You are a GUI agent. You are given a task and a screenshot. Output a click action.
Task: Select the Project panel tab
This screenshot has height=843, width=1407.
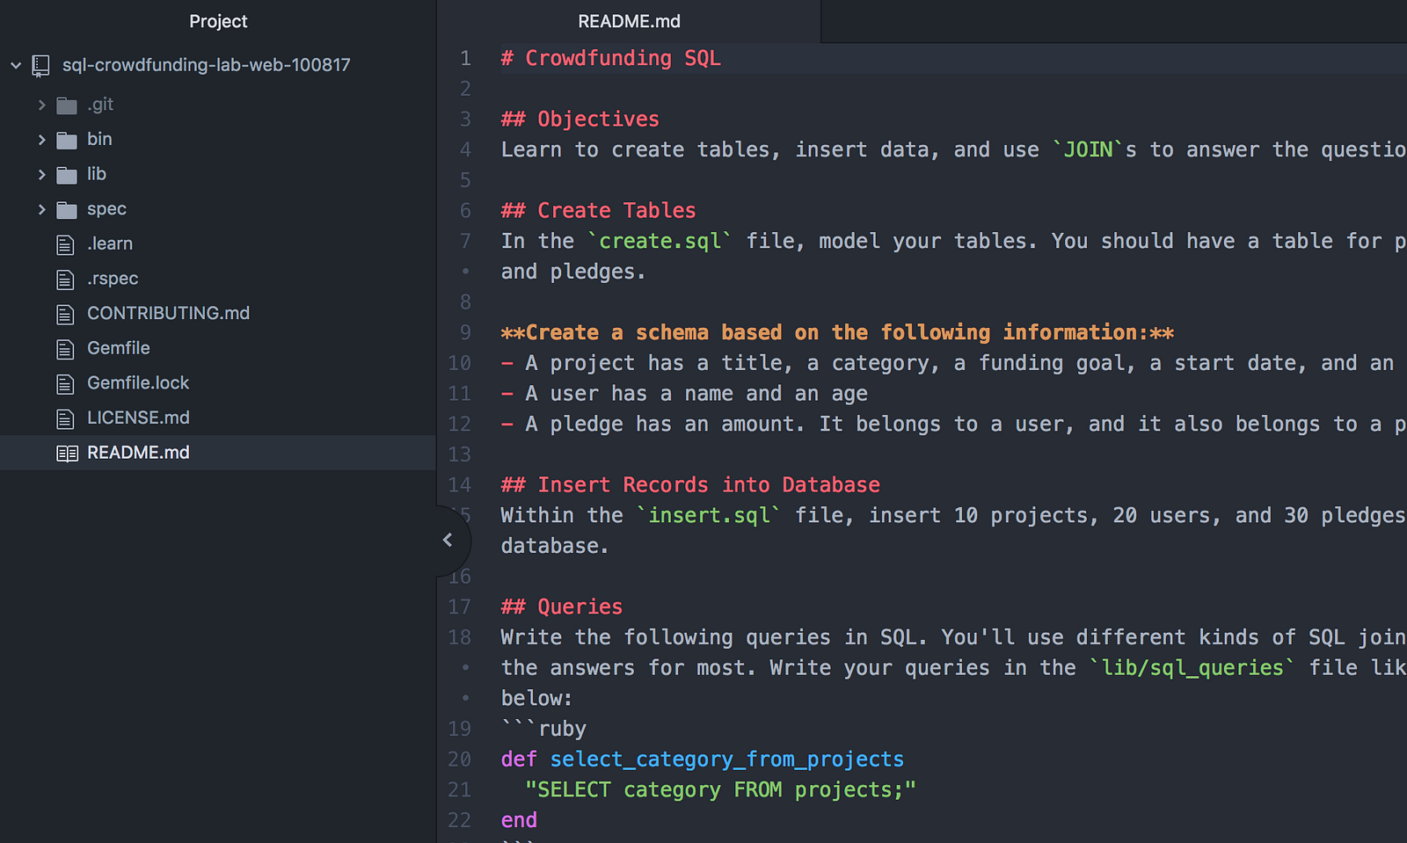click(218, 21)
